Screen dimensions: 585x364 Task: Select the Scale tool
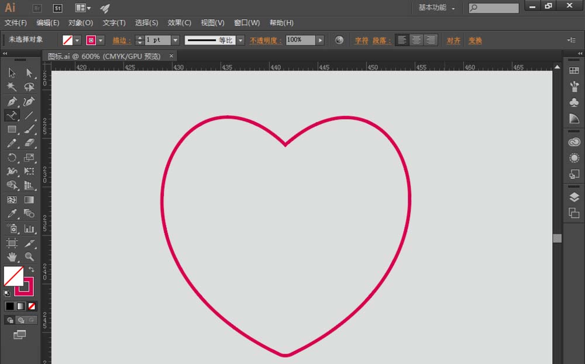(x=29, y=157)
